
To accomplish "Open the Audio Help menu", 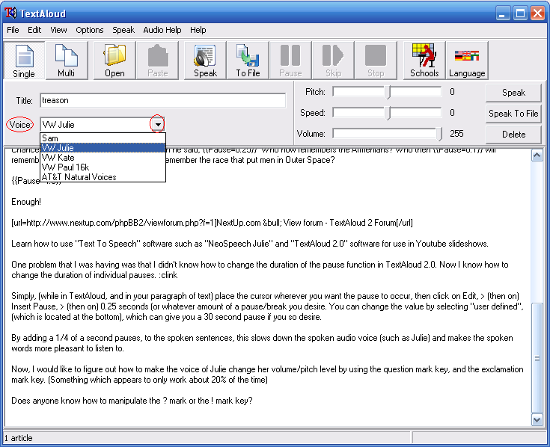I will point(162,30).
